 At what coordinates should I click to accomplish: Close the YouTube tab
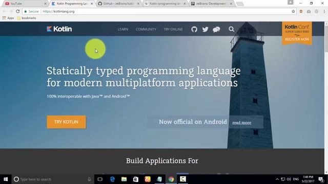tap(46, 4)
